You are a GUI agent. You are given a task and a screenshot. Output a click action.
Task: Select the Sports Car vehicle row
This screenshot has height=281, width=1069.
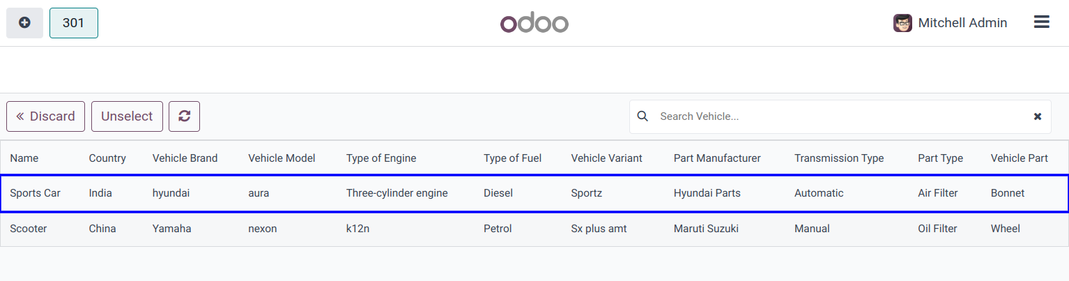35,193
